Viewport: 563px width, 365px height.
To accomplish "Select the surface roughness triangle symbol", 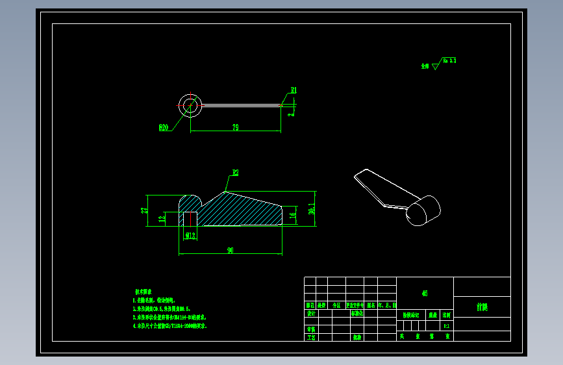I will point(436,66).
